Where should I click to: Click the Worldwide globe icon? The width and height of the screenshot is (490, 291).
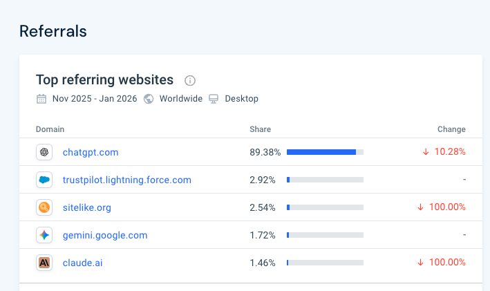click(x=149, y=99)
